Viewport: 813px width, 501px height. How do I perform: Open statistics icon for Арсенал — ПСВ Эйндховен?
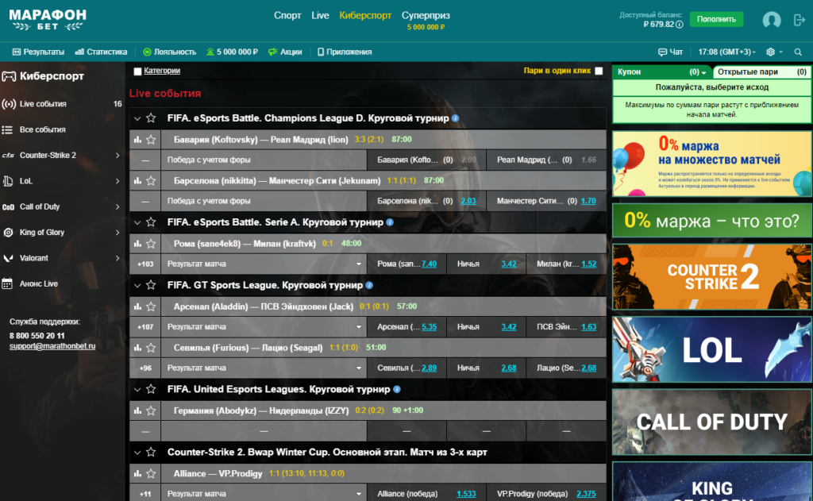pos(137,306)
